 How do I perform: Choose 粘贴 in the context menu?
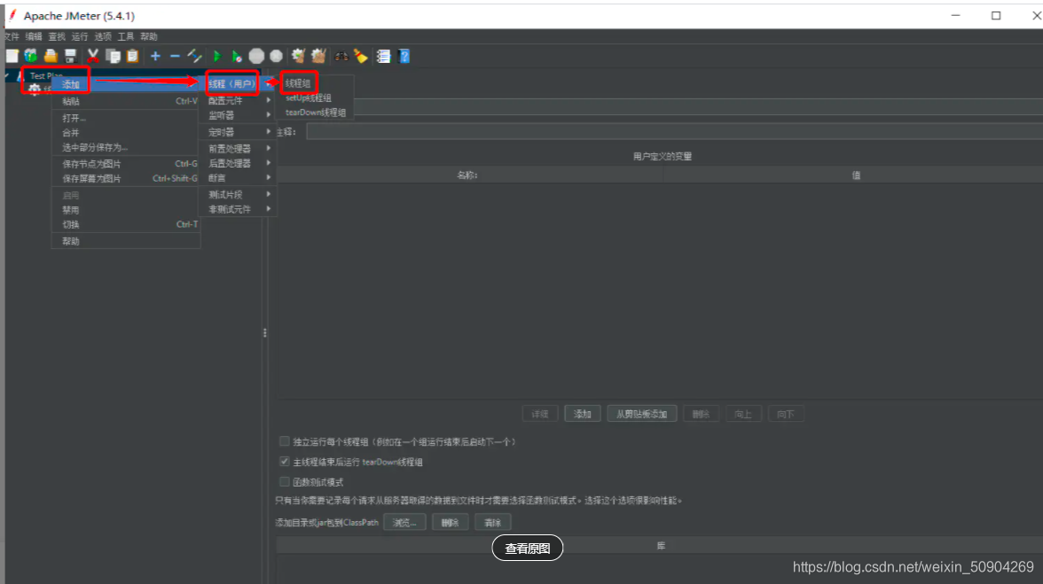pyautogui.click(x=126, y=101)
